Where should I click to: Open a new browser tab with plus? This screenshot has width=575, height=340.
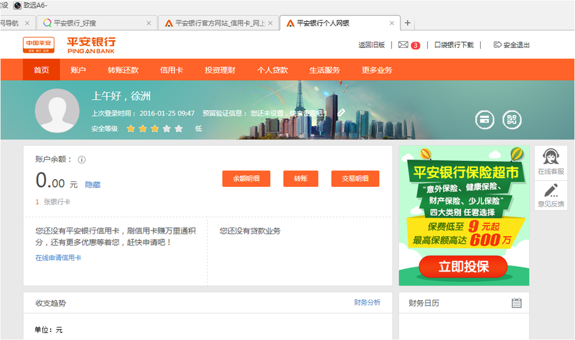click(407, 23)
